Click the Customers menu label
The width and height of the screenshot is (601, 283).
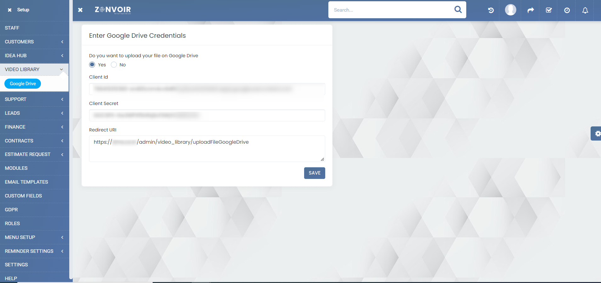pyautogui.click(x=19, y=42)
